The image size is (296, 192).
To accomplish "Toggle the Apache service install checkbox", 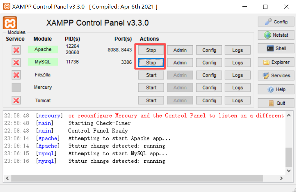I will point(16,50).
